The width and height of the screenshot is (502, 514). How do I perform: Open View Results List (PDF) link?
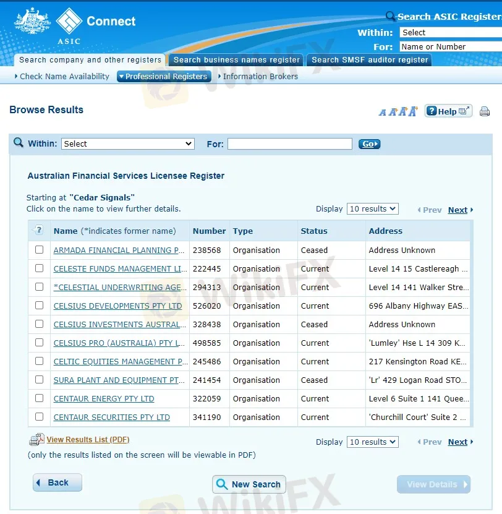(88, 440)
